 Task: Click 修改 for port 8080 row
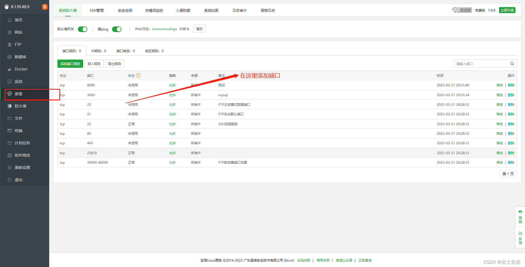click(x=500, y=85)
